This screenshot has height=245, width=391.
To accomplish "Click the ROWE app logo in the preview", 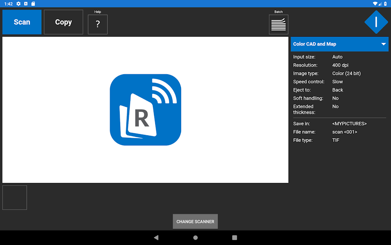I will (145, 110).
